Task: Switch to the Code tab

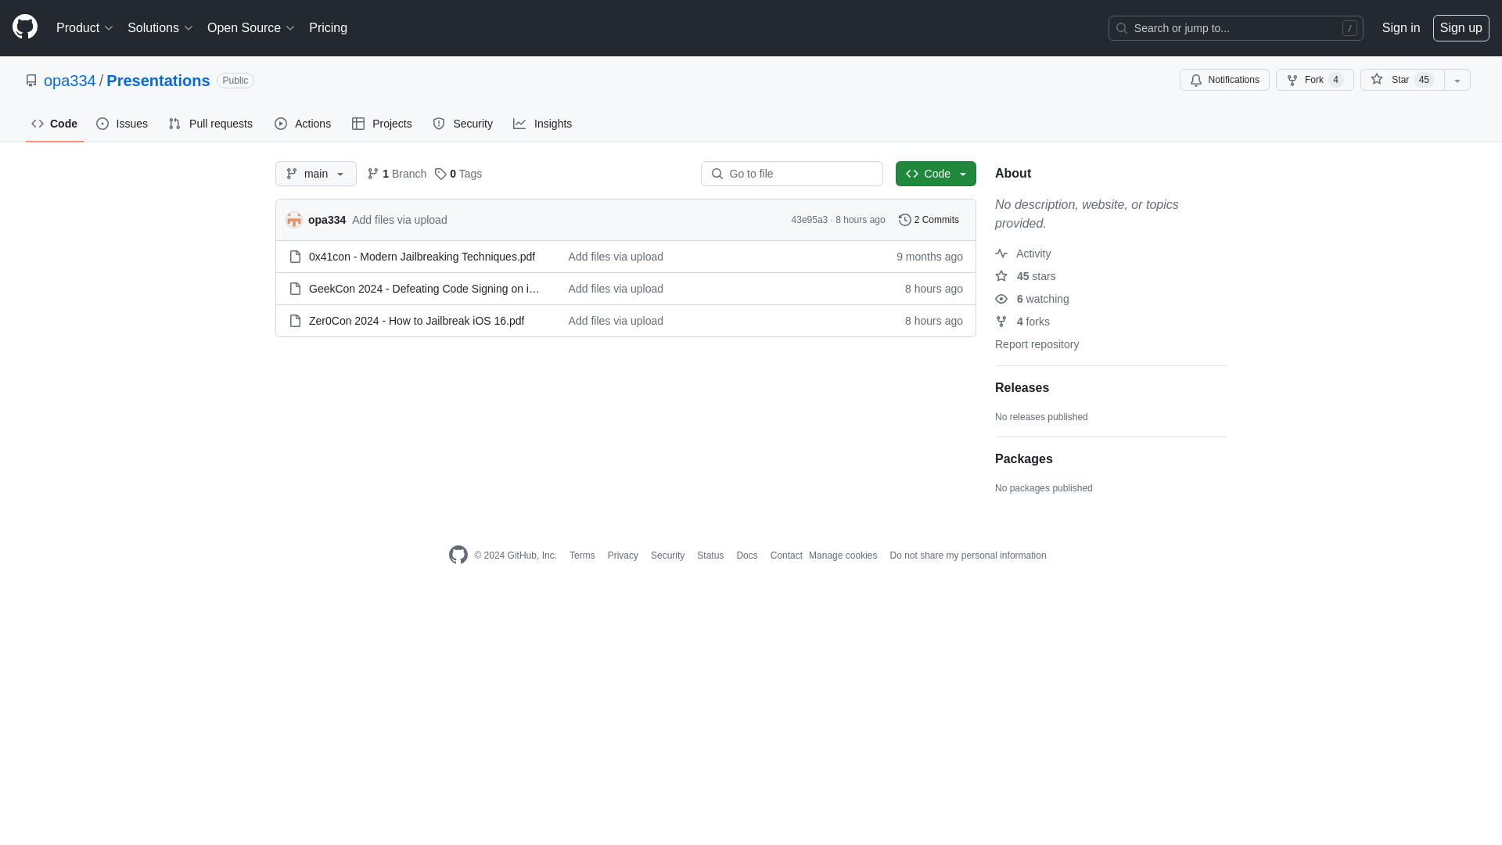Action: pyautogui.click(x=55, y=124)
